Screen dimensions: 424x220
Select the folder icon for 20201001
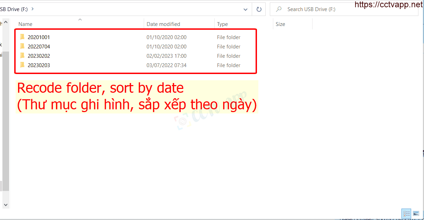(23, 37)
